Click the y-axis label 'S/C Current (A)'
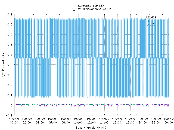This screenshot has height=130, width=174. point(3,65)
